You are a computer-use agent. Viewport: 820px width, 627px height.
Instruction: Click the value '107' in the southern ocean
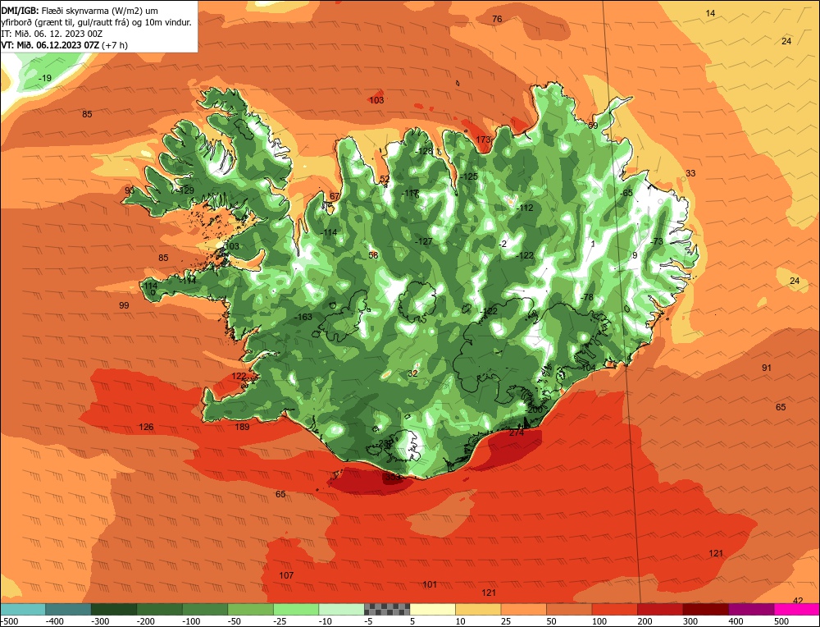(x=286, y=575)
